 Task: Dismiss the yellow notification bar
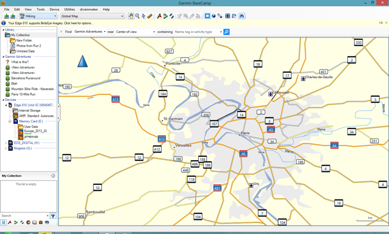pos(386,23)
